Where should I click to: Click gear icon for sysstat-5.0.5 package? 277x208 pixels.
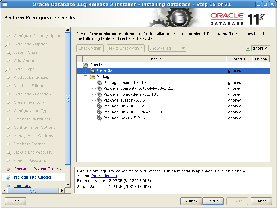point(99,100)
